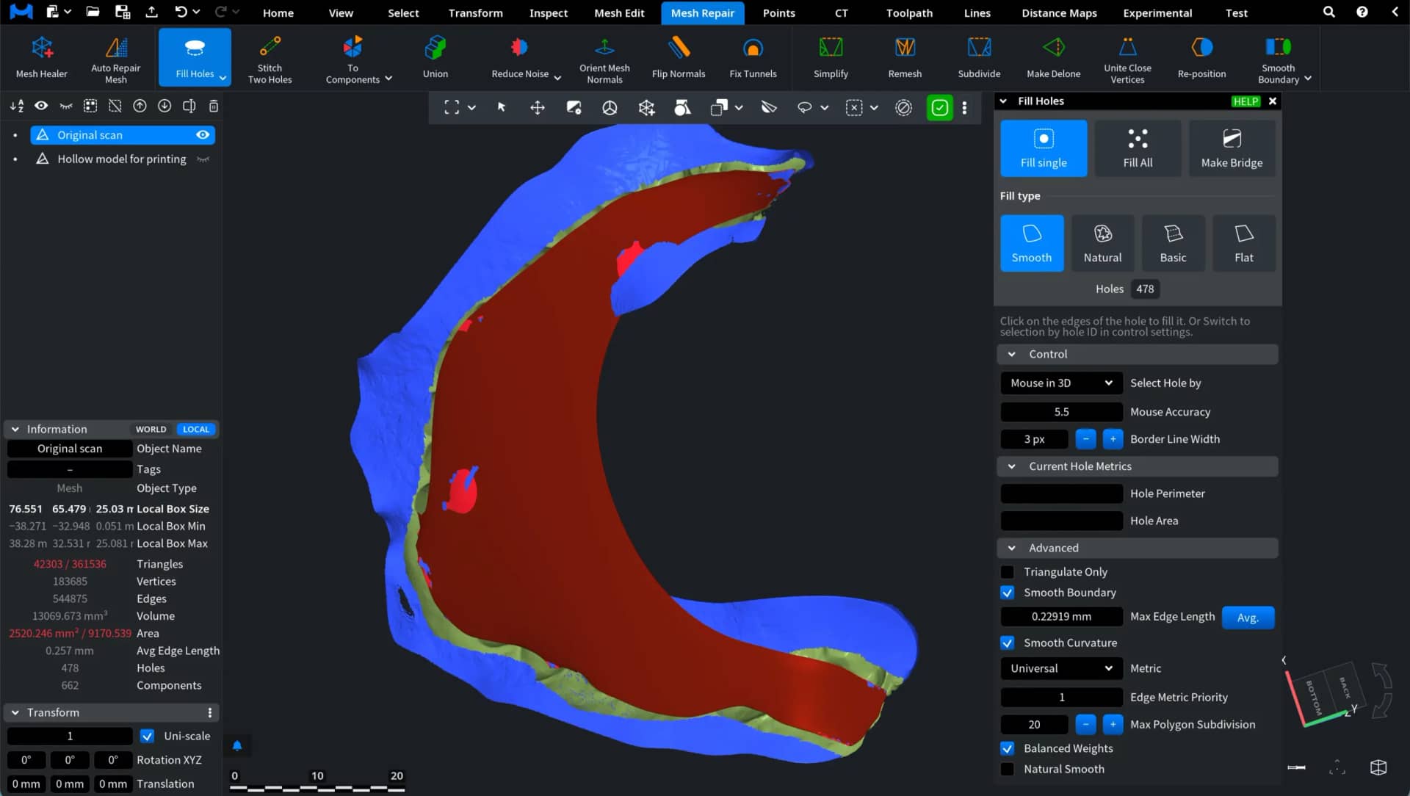Uncheck Smooth Boundary option
The width and height of the screenshot is (1410, 796).
pyautogui.click(x=1008, y=593)
